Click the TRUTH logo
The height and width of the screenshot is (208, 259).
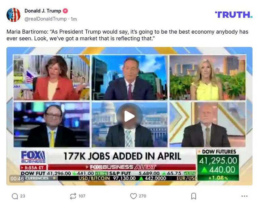[x=234, y=15]
